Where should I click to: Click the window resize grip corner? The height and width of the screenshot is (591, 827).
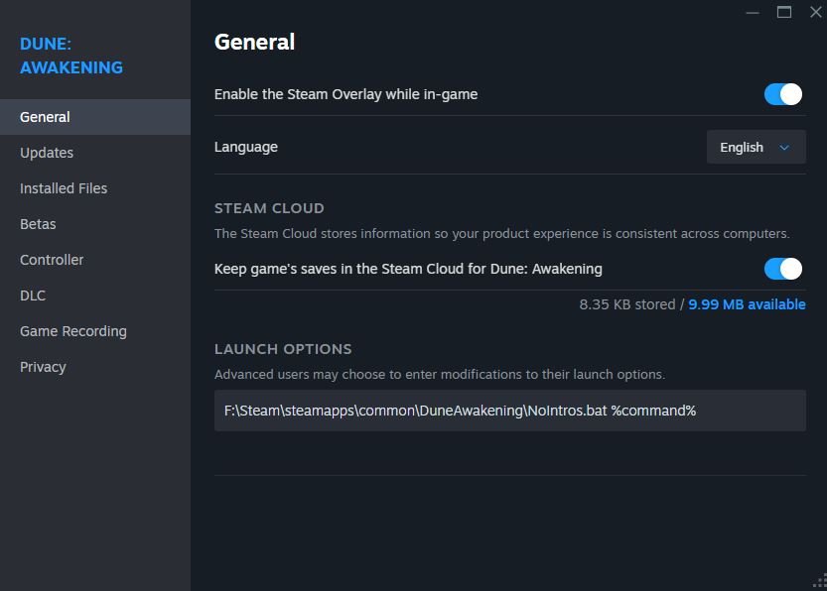pyautogui.click(x=820, y=581)
